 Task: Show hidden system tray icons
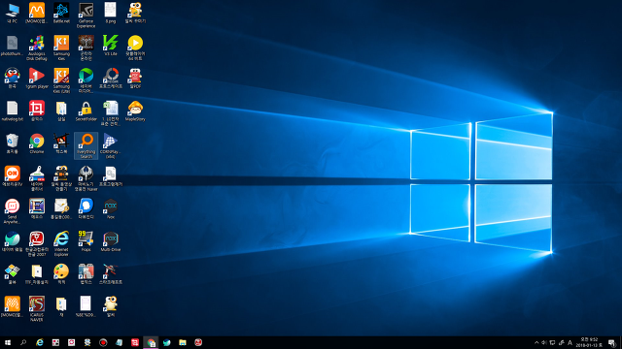536,342
